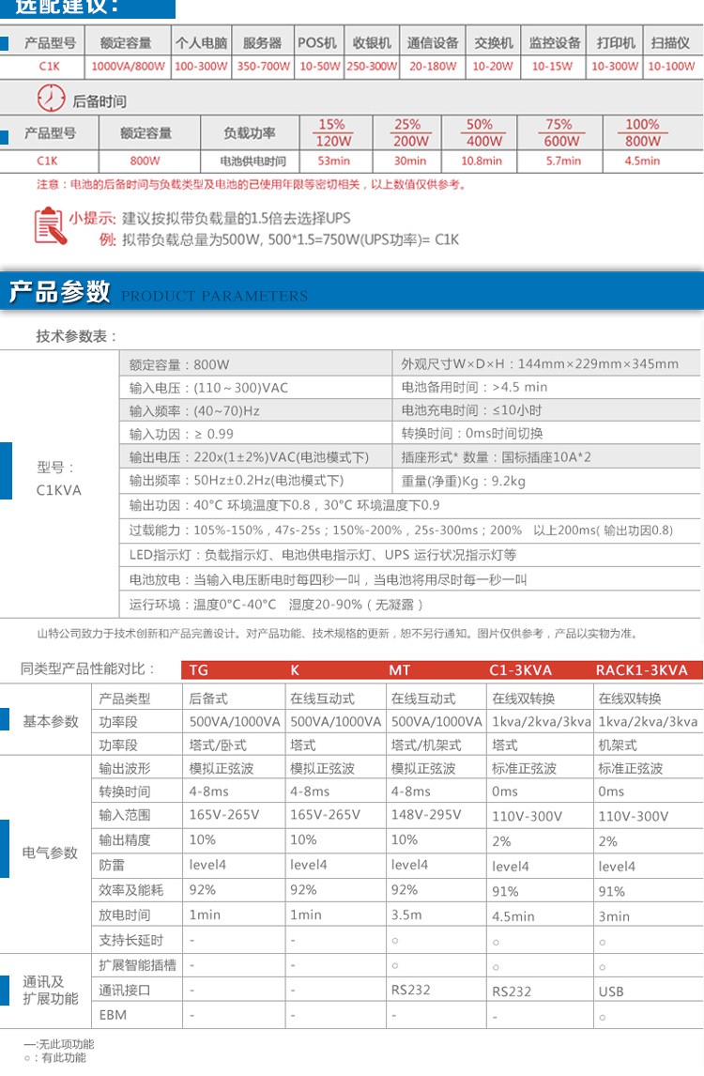Click the LED指示灯 spec row
704x1076 pixels.
411,555
